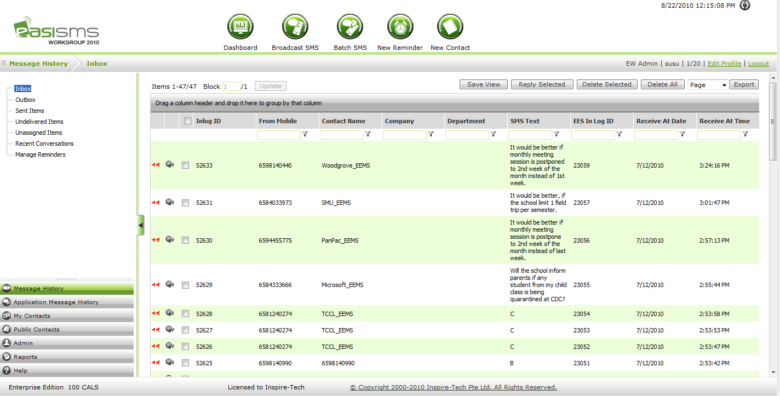Open the conversation bubble for message 52630

pyautogui.click(x=170, y=239)
